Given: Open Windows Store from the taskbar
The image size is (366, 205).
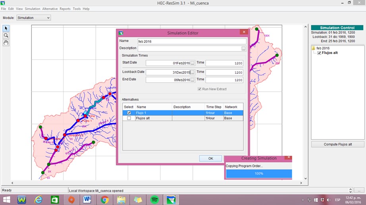Looking at the screenshot, I should tap(55, 199).
